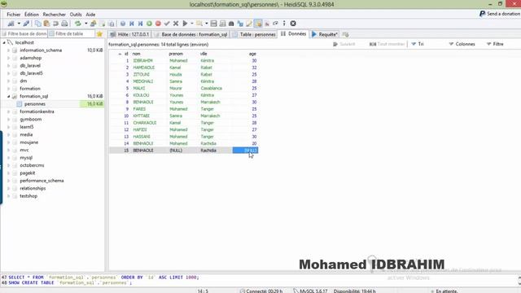Open the Édition menu
The image size is (521, 293).
[32, 15]
